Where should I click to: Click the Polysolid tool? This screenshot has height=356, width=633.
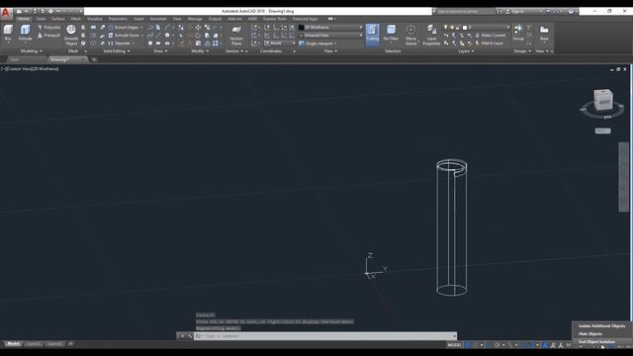click(x=48, y=28)
